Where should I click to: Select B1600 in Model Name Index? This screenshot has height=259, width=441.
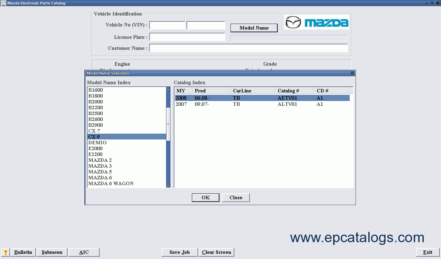tap(127, 90)
